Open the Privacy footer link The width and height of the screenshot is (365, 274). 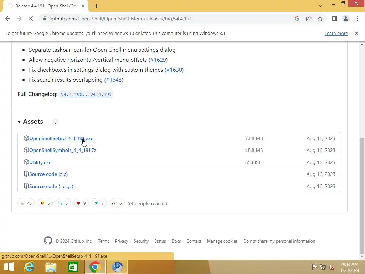122,241
